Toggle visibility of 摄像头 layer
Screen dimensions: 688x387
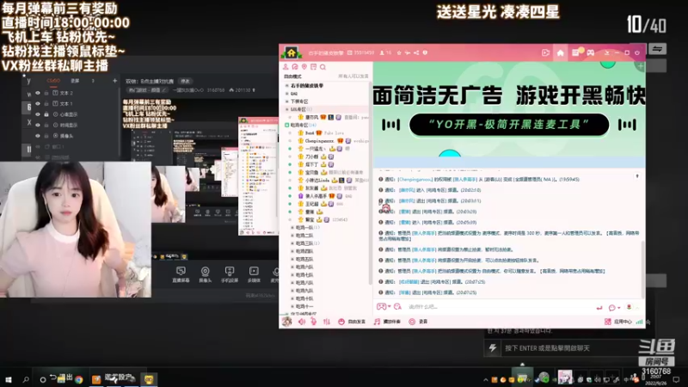click(x=38, y=136)
